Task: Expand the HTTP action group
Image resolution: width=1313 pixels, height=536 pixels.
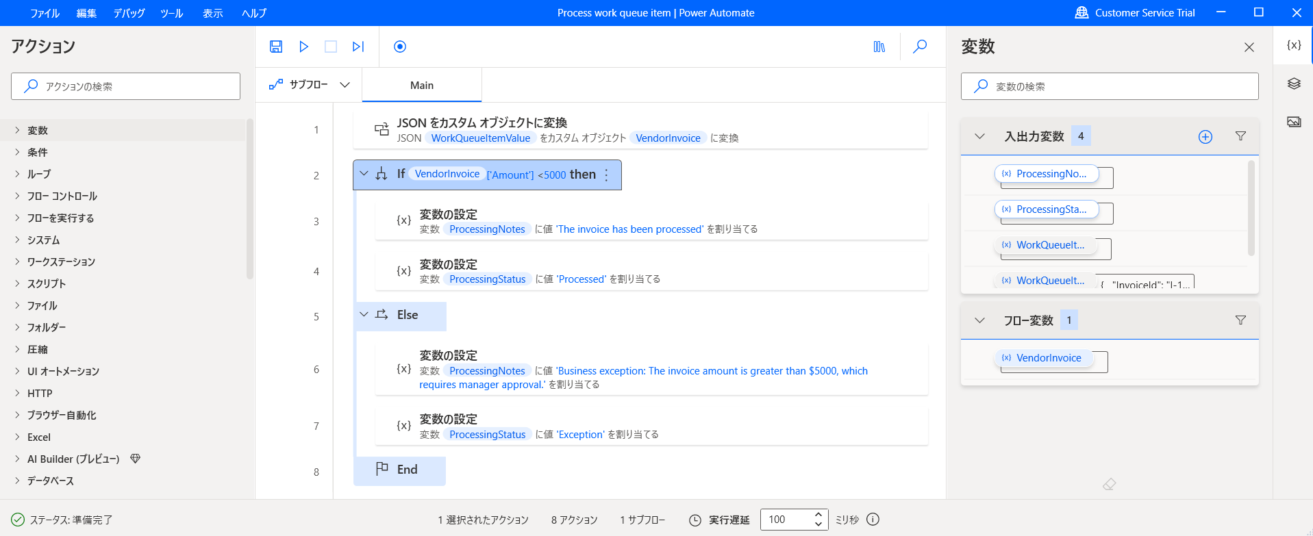Action: pyautogui.click(x=17, y=393)
